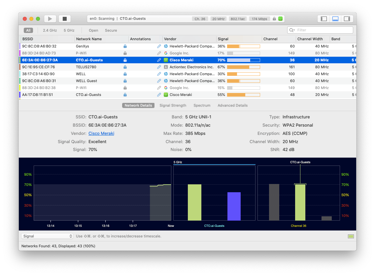Toggle the right sidebar panel icon
Image resolution: width=375 pixels, height=275 pixels.
click(347, 19)
